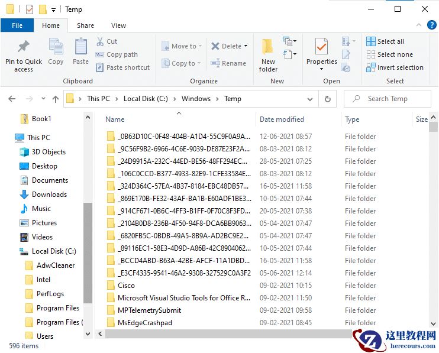Image resolution: width=439 pixels, height=353 pixels.
Task: Customize Quick Access Toolbar dropdown
Action: pyautogui.click(x=53, y=10)
